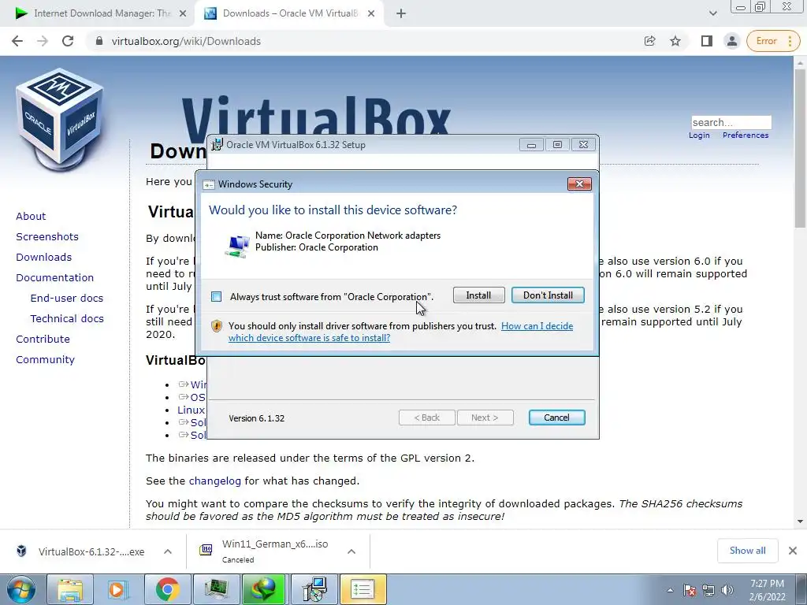The image size is (807, 605).
Task: Expand options for VirtualBox-6.1.32 exe download
Action: click(168, 551)
